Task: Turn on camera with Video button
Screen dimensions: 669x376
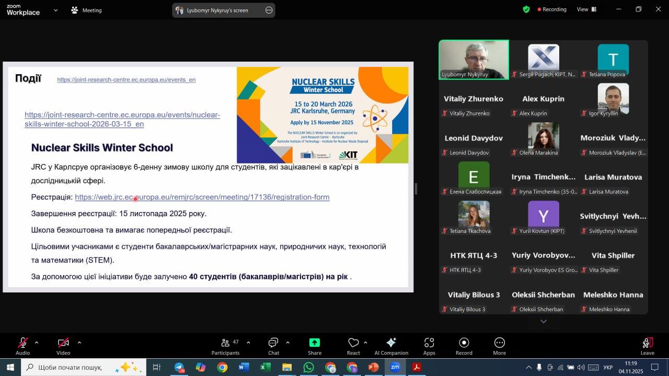Action: [x=63, y=346]
